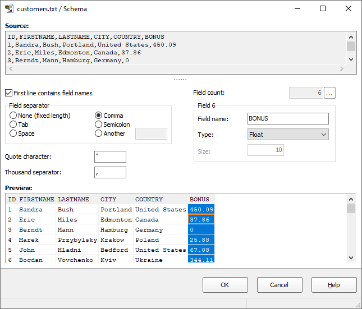Click the Field name input containing BONUS

(288, 119)
